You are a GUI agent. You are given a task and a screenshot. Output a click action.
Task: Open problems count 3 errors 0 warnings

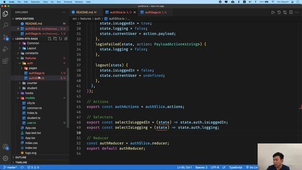coord(34,168)
